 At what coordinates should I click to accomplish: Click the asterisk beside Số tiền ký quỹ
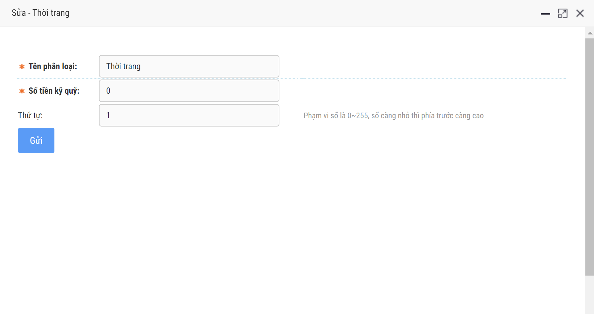coord(22,91)
